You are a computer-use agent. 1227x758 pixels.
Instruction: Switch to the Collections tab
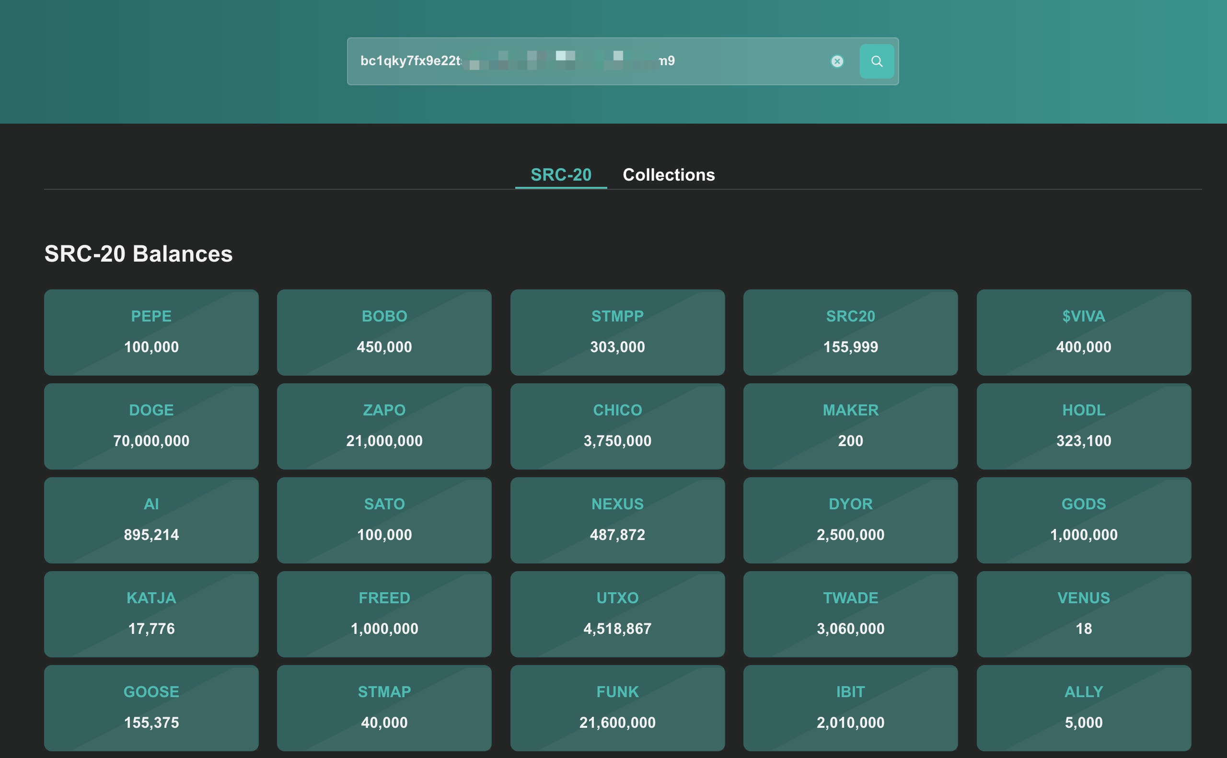[669, 174]
